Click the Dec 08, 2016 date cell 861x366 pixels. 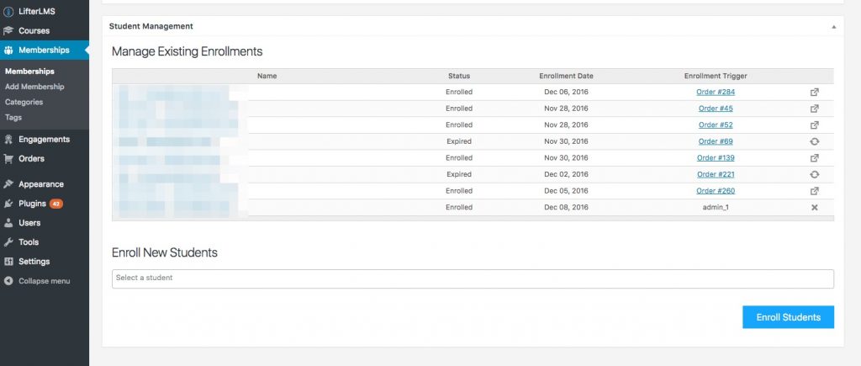[566, 208]
